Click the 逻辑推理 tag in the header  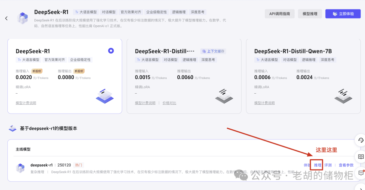point(179,12)
